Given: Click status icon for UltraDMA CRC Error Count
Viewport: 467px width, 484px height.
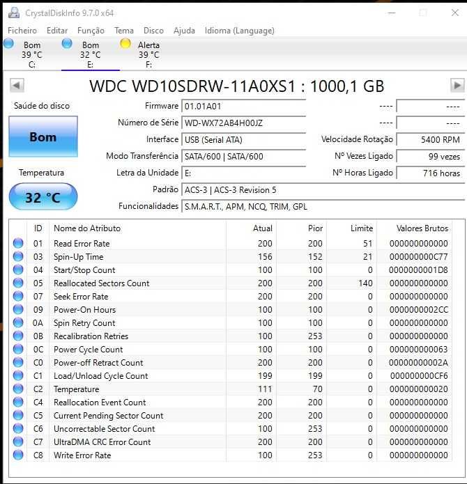Looking at the screenshot, I should [18, 442].
